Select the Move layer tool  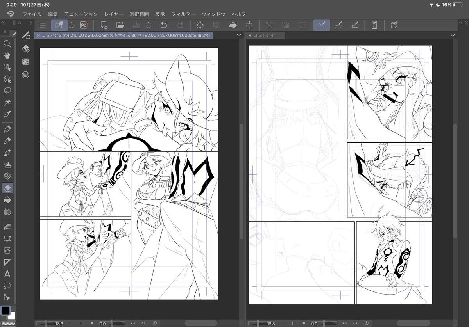coord(7,79)
